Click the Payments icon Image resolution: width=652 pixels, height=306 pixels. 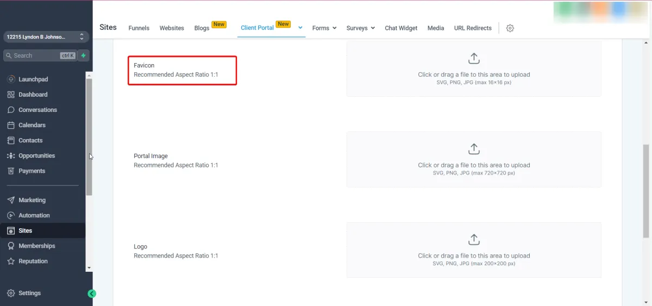[11, 171]
